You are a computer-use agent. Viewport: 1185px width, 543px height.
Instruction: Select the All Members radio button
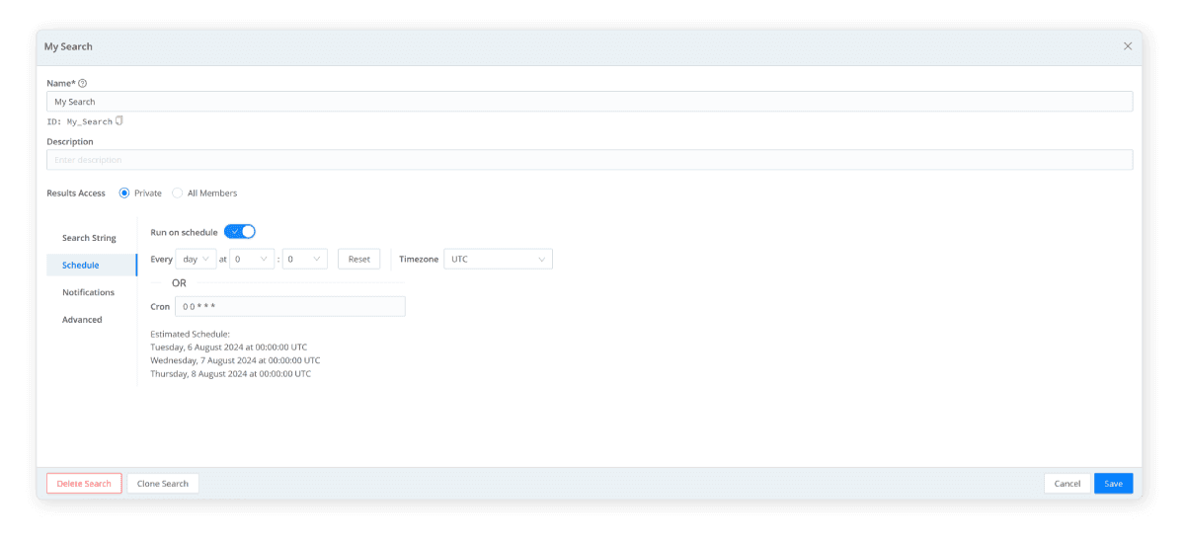tap(178, 194)
